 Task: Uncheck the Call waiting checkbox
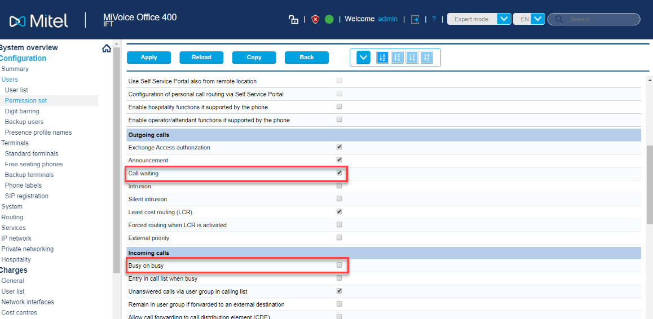339,173
